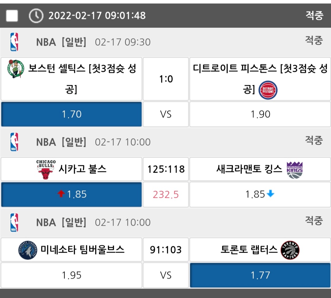The width and height of the screenshot is (331, 298).
Task: Click NBA logo of the 09:30 game
Action: 14,42
